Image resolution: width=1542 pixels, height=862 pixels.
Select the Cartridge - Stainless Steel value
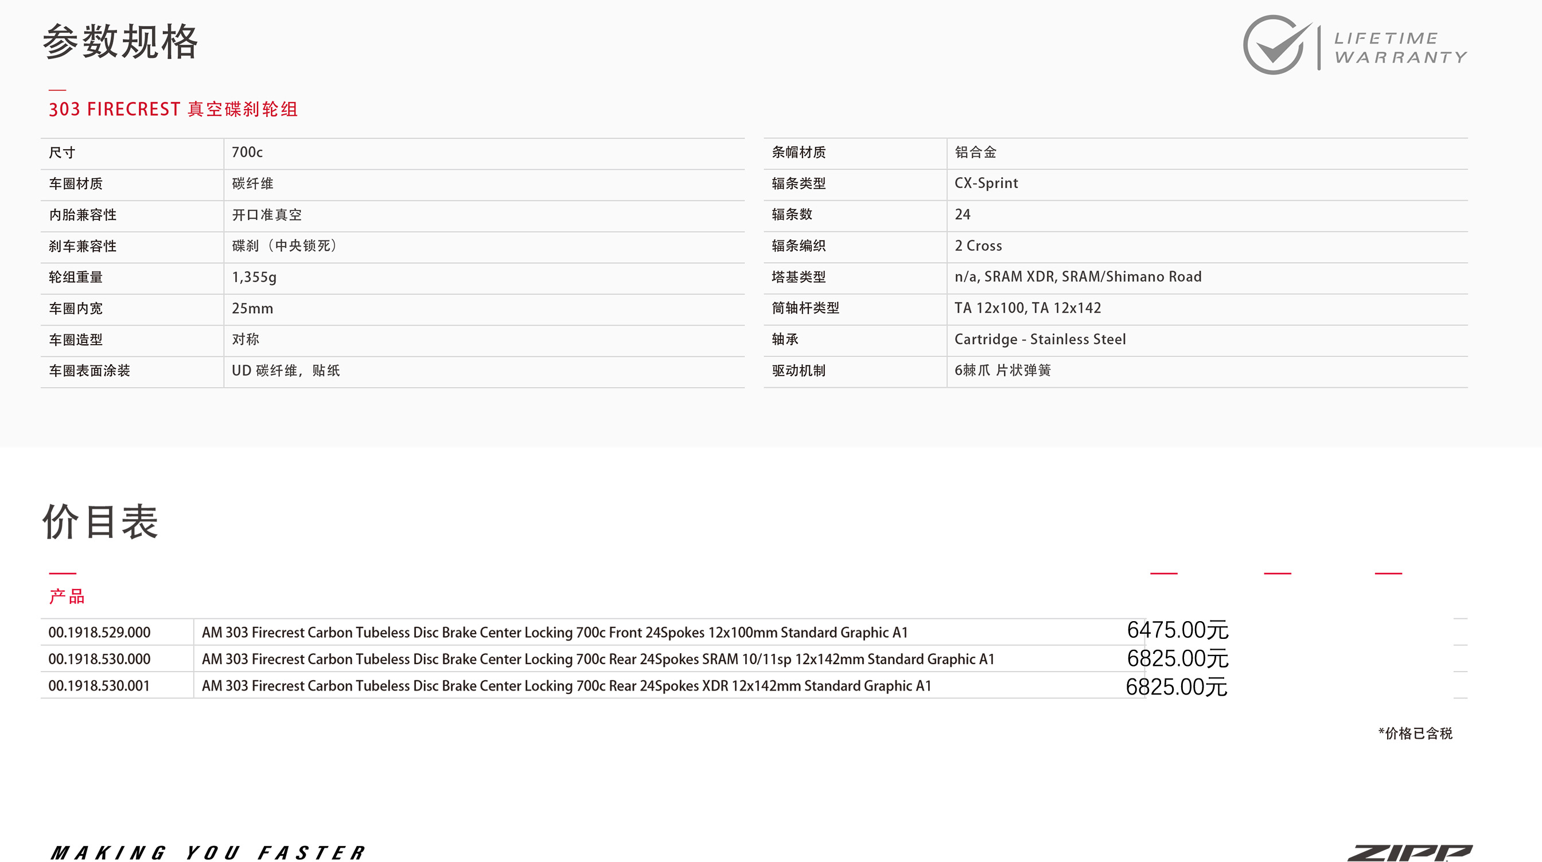tap(1041, 340)
